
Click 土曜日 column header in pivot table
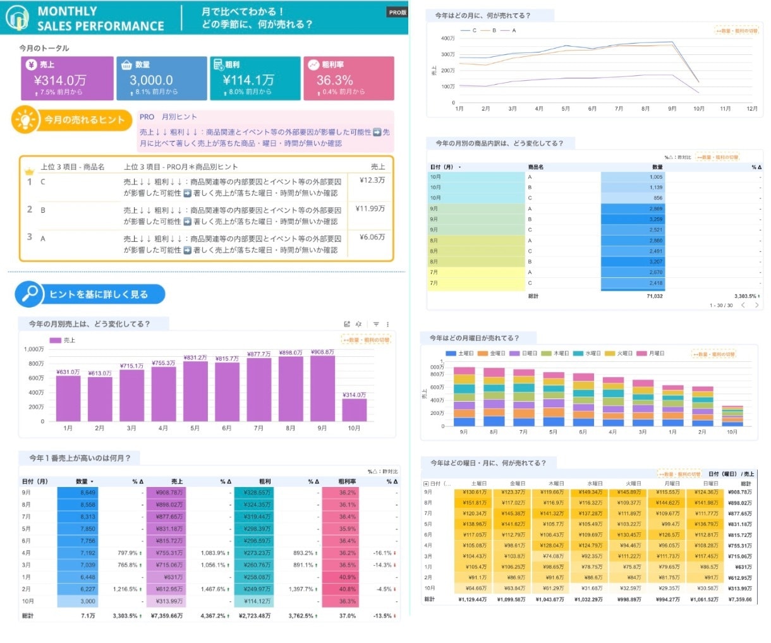click(x=479, y=483)
